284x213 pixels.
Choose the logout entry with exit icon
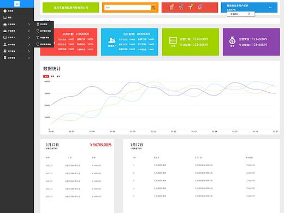(x=241, y=14)
